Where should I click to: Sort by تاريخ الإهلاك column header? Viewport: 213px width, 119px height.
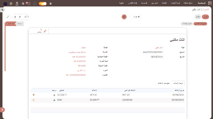pyautogui.click(x=179, y=90)
